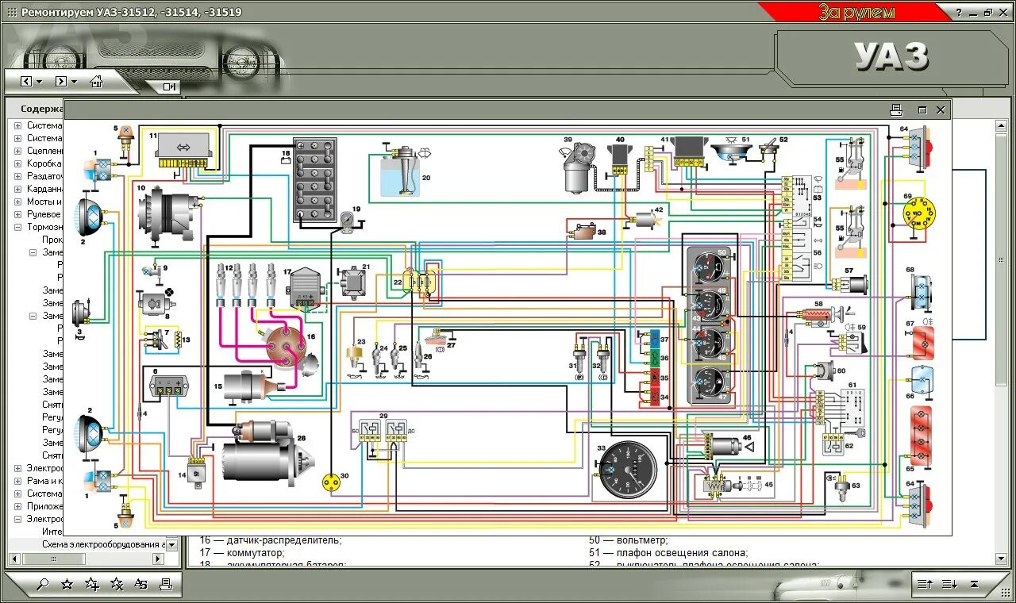The height and width of the screenshot is (603, 1016).
Task: Click legend line 17 — коммутатор
Action: 241,553
